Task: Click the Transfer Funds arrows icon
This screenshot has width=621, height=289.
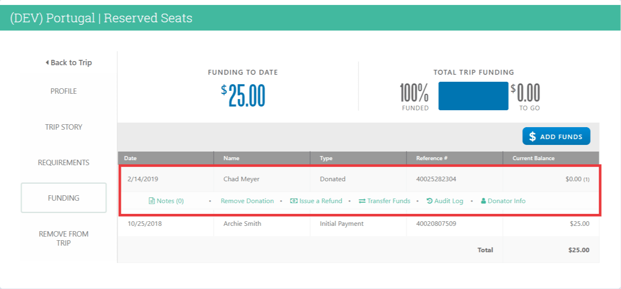Action: (x=362, y=201)
